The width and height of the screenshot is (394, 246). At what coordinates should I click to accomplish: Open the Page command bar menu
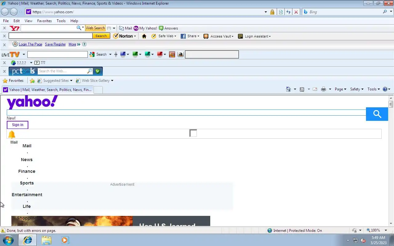[x=340, y=89]
